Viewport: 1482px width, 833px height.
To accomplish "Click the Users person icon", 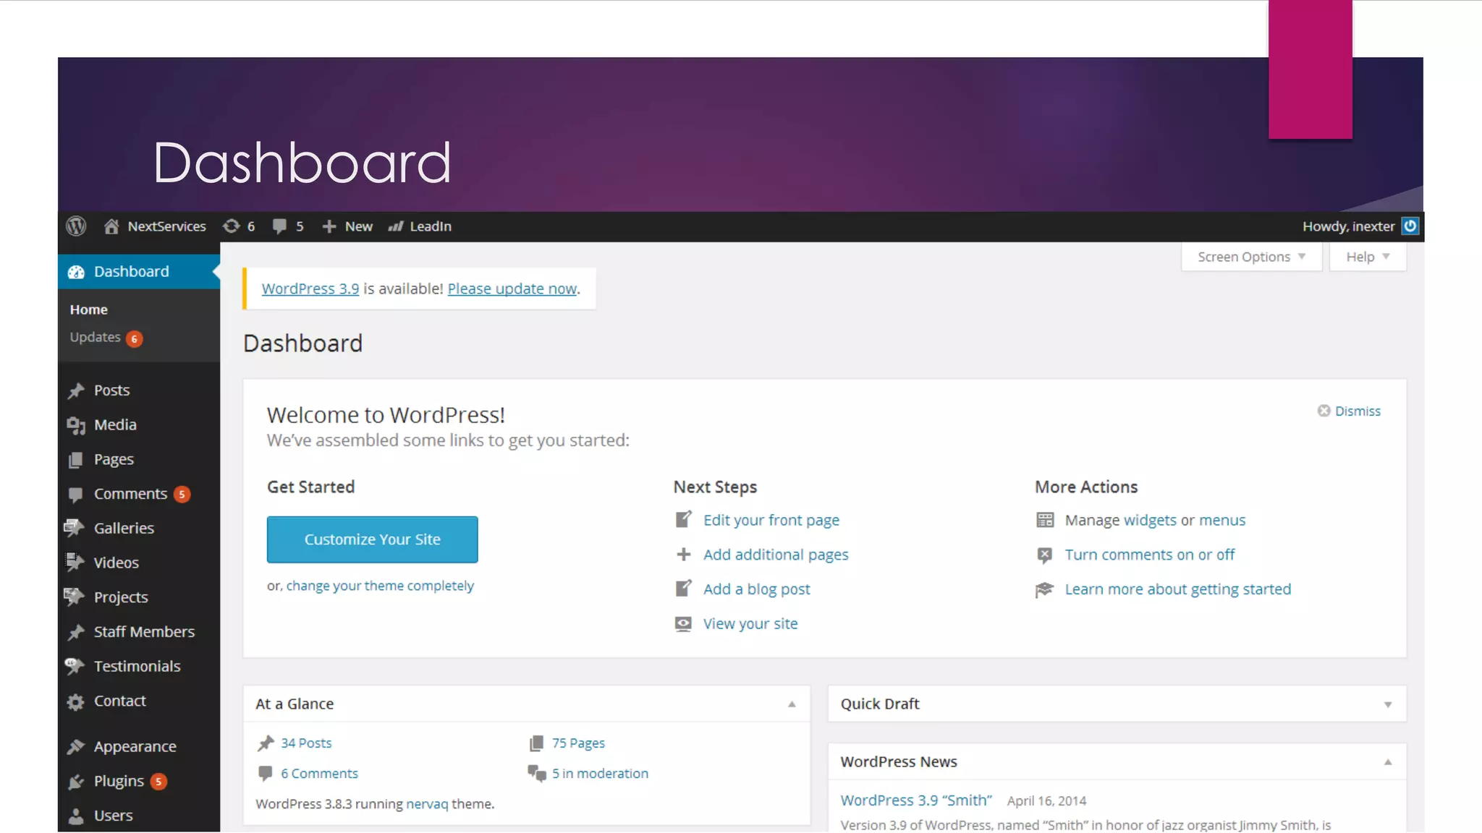I will tap(75, 816).
